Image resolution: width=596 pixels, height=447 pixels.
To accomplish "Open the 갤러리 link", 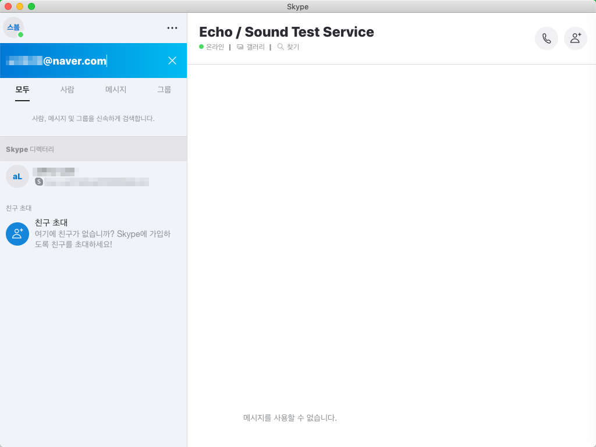I will coord(250,47).
